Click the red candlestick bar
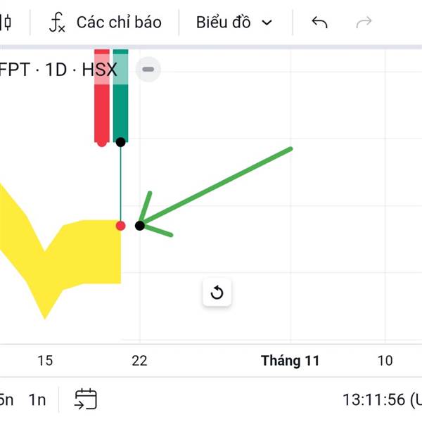The height and width of the screenshot is (422, 422). coord(102,98)
